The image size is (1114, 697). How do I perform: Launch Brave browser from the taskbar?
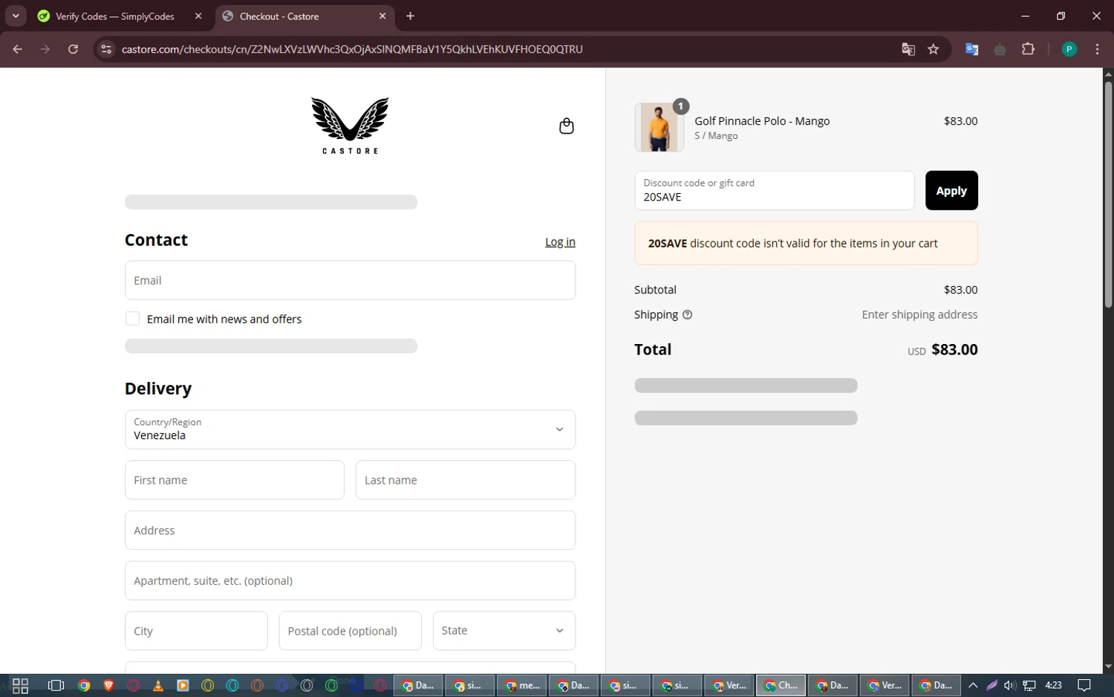[108, 685]
